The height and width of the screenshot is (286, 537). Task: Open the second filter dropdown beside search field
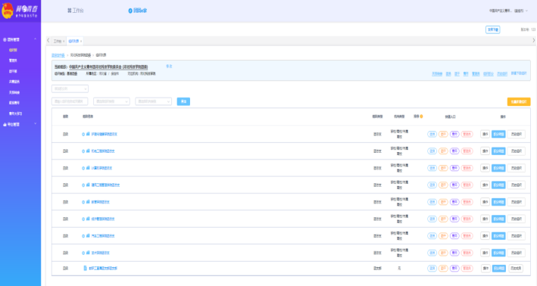[153, 101]
